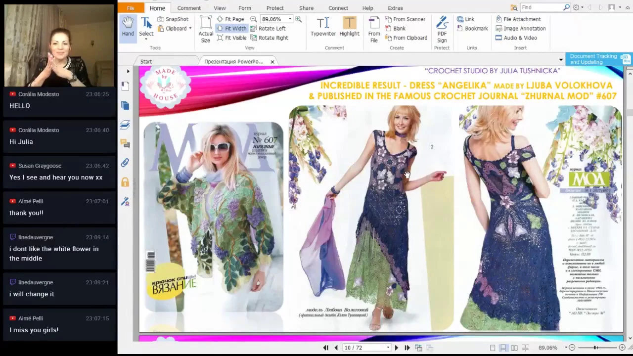Click the zoom out magnifier in ribbon
Viewport: 633px width, 356px height.
253,19
